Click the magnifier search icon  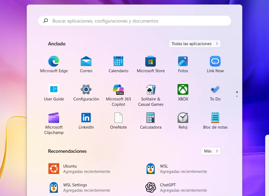click(46, 21)
